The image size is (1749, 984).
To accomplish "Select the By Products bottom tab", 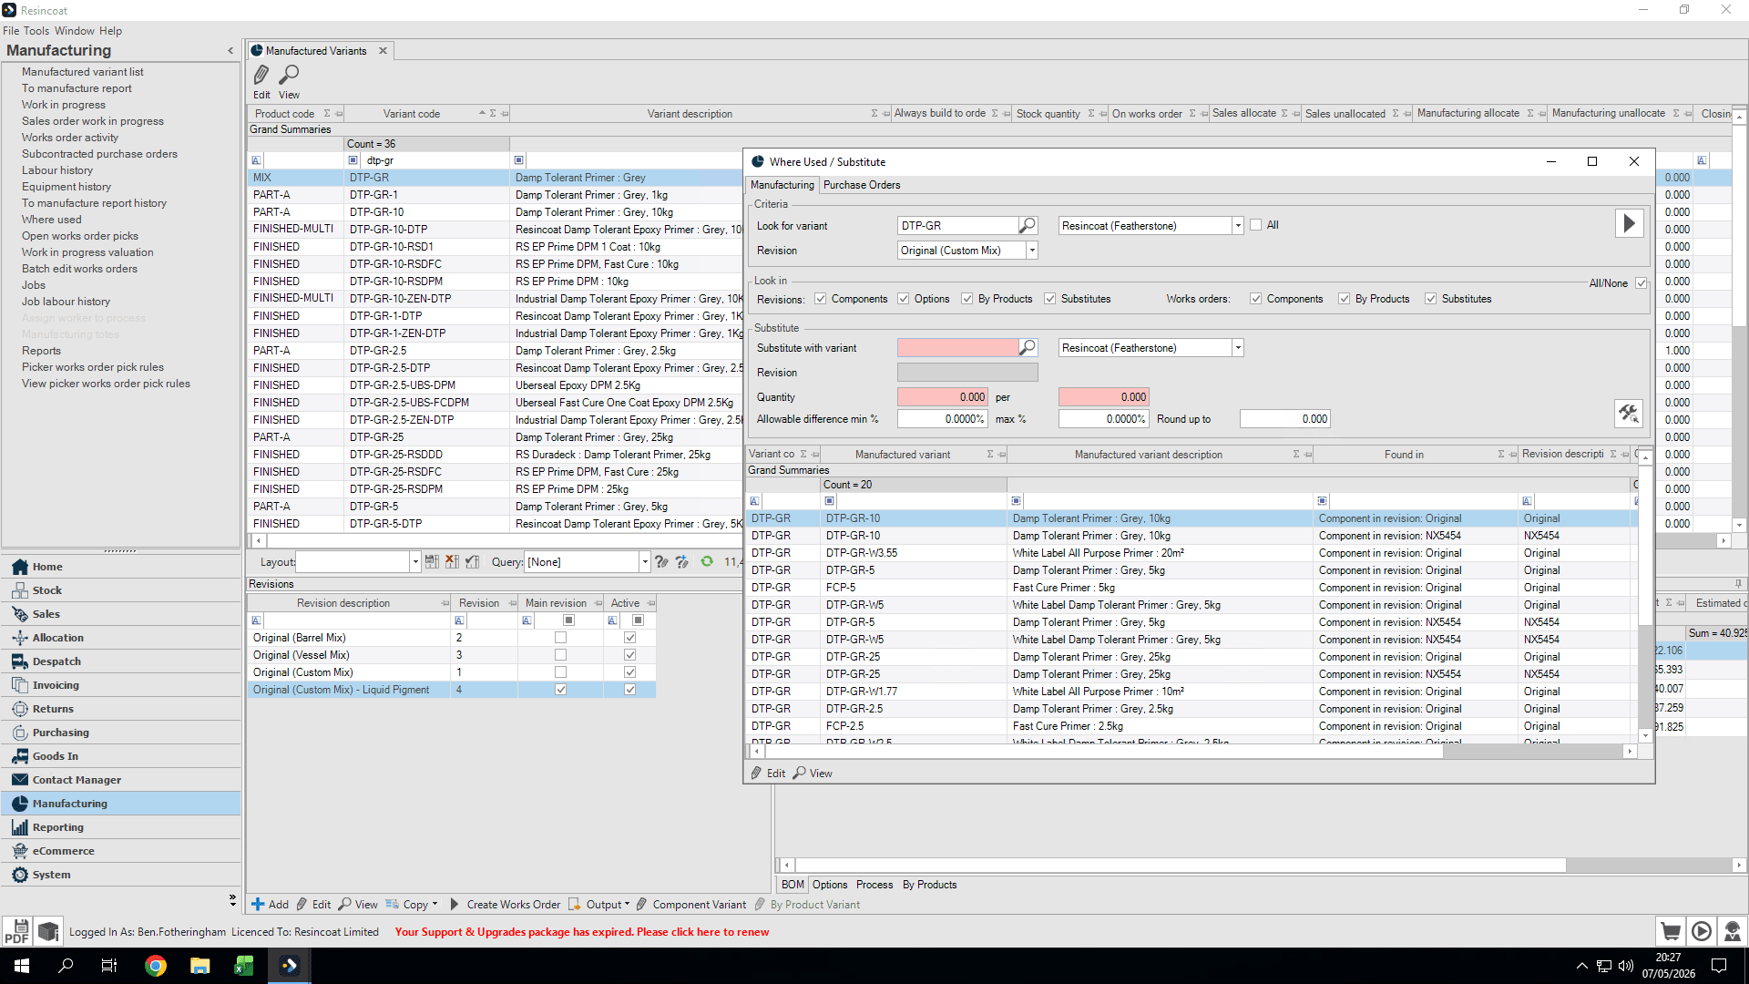I will click(x=929, y=885).
